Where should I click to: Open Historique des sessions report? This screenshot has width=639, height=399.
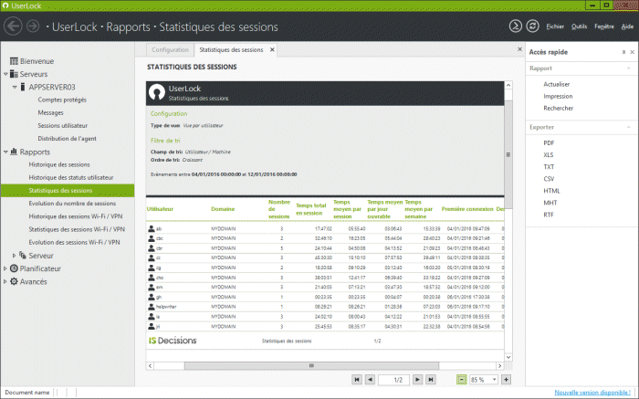click(x=59, y=164)
